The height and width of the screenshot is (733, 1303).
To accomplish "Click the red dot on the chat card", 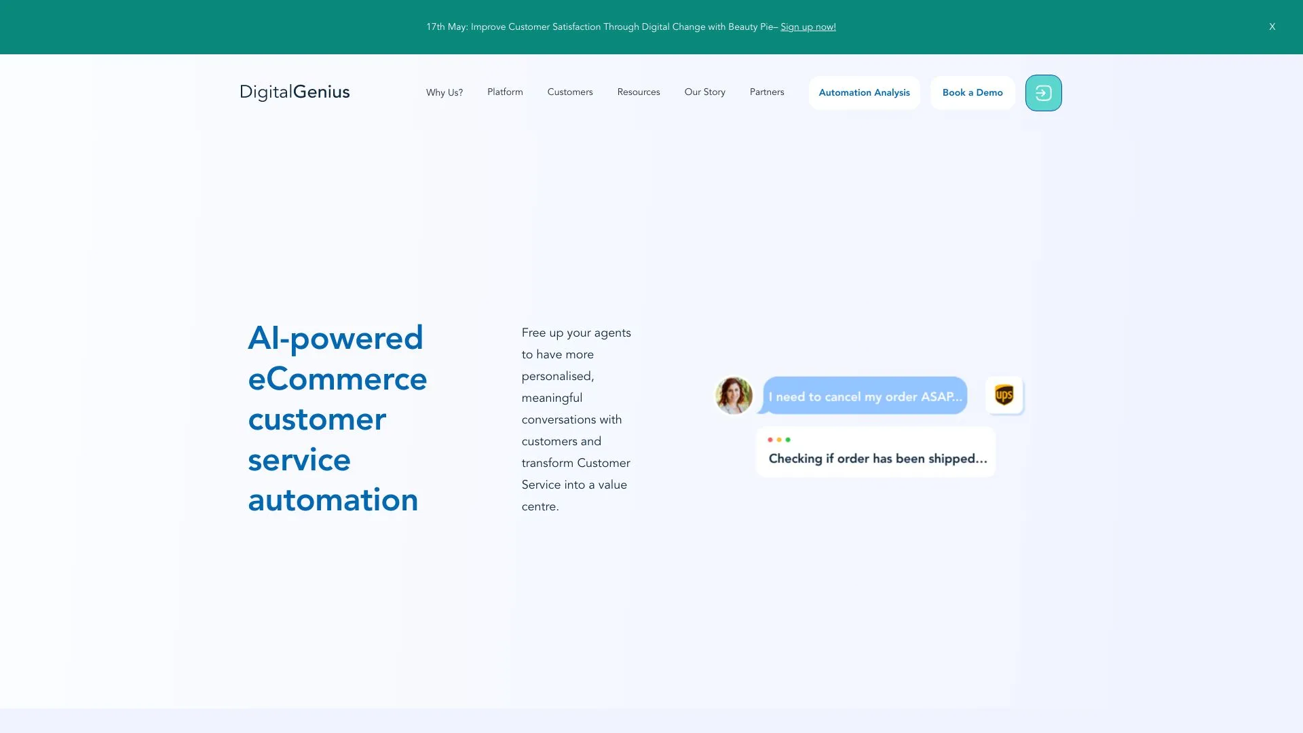I will (770, 439).
